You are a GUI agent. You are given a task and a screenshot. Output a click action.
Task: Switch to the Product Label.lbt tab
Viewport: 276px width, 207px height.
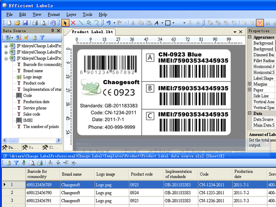92,32
